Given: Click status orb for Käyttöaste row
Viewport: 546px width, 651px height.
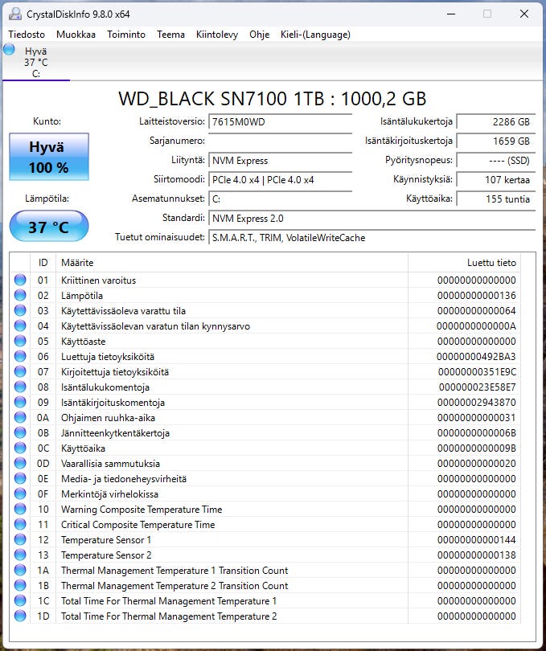Looking at the screenshot, I should click(x=20, y=341).
